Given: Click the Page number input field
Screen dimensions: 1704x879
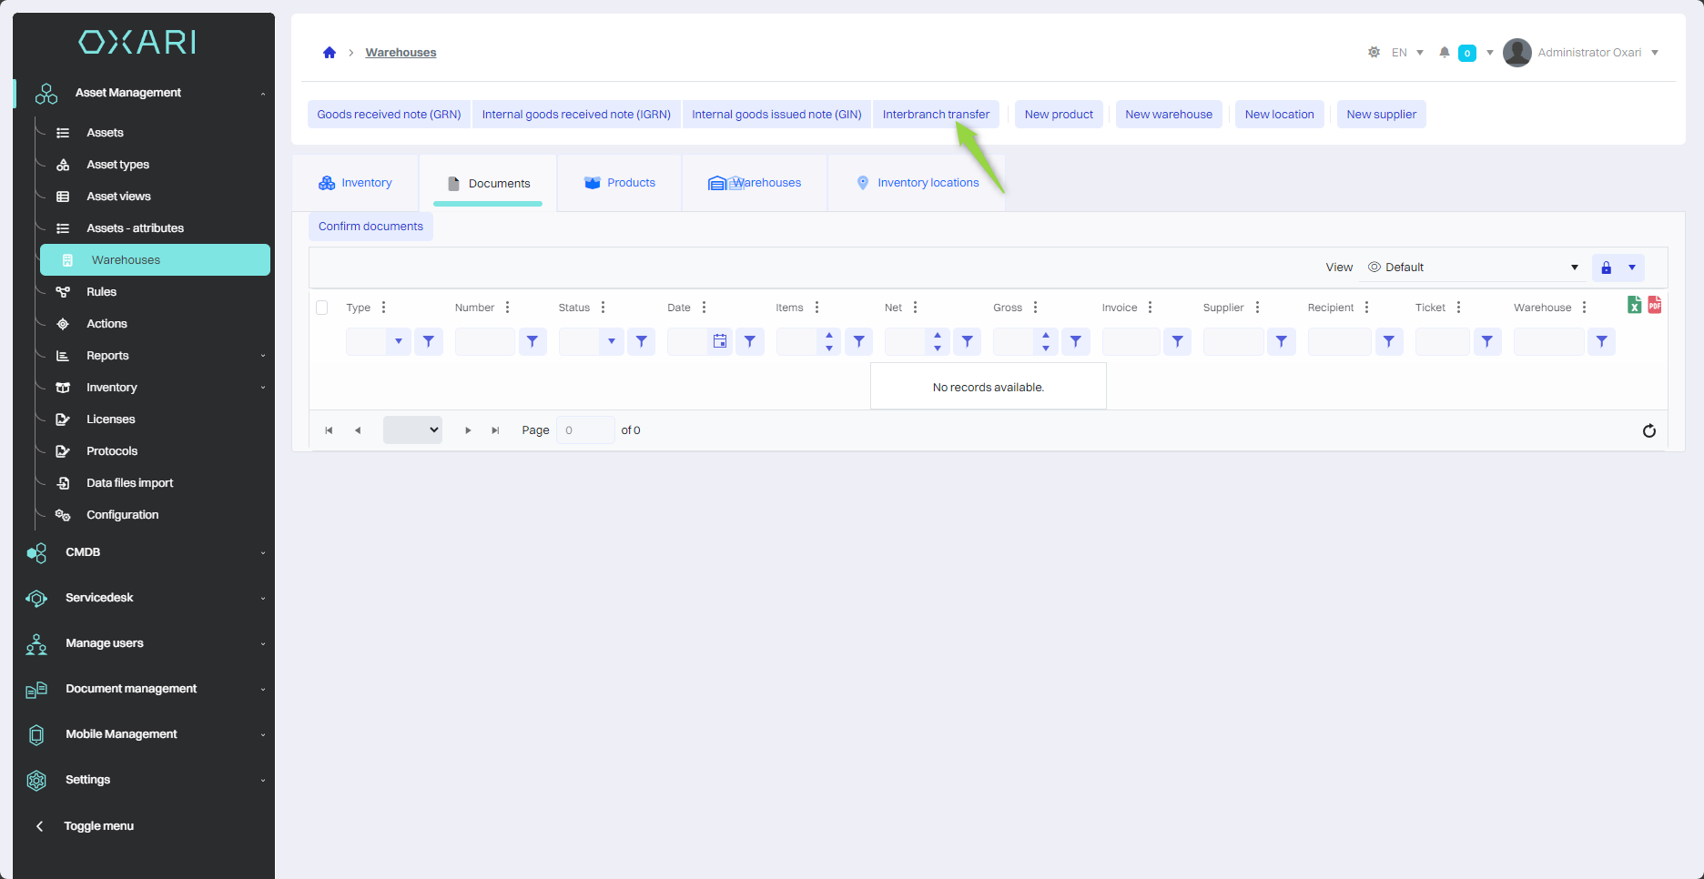Looking at the screenshot, I should pos(584,430).
